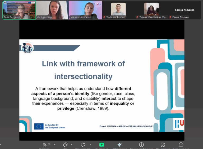Viewport: 203px width, 149px height.
Task: Open AI Companion sparkle icon
Action: (119, 145)
